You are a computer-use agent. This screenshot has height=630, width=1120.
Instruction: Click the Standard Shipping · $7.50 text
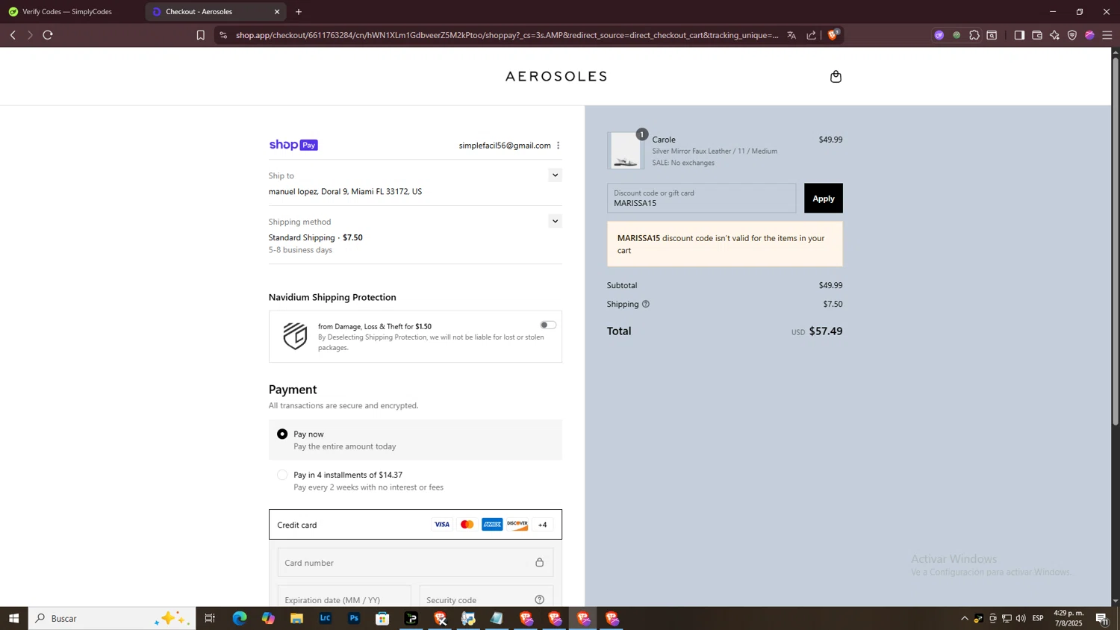[x=316, y=237]
